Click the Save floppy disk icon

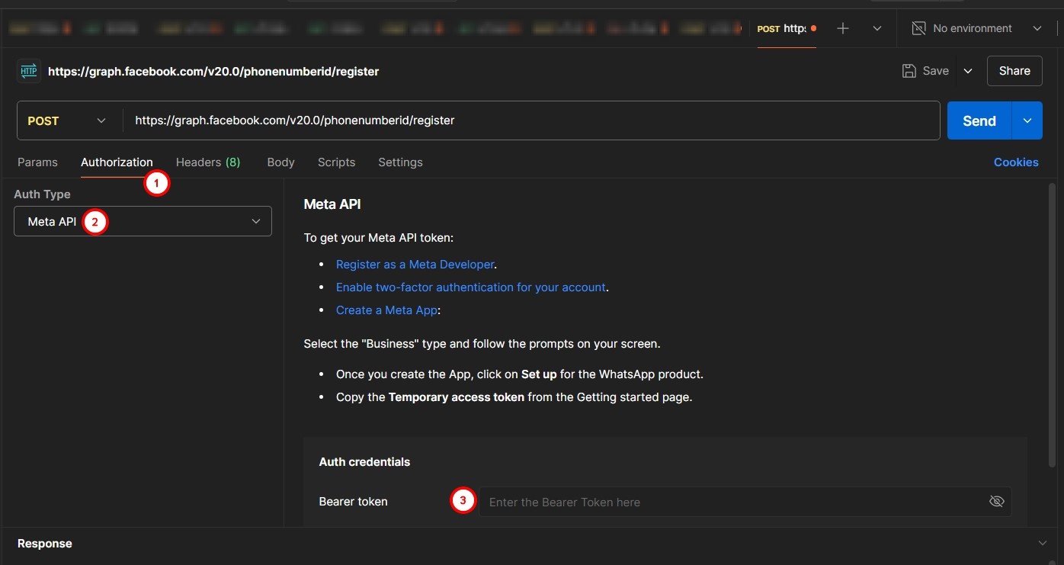pyautogui.click(x=909, y=71)
